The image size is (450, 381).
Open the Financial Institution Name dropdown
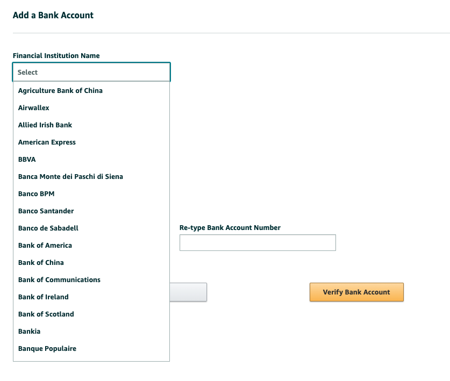[x=91, y=71]
